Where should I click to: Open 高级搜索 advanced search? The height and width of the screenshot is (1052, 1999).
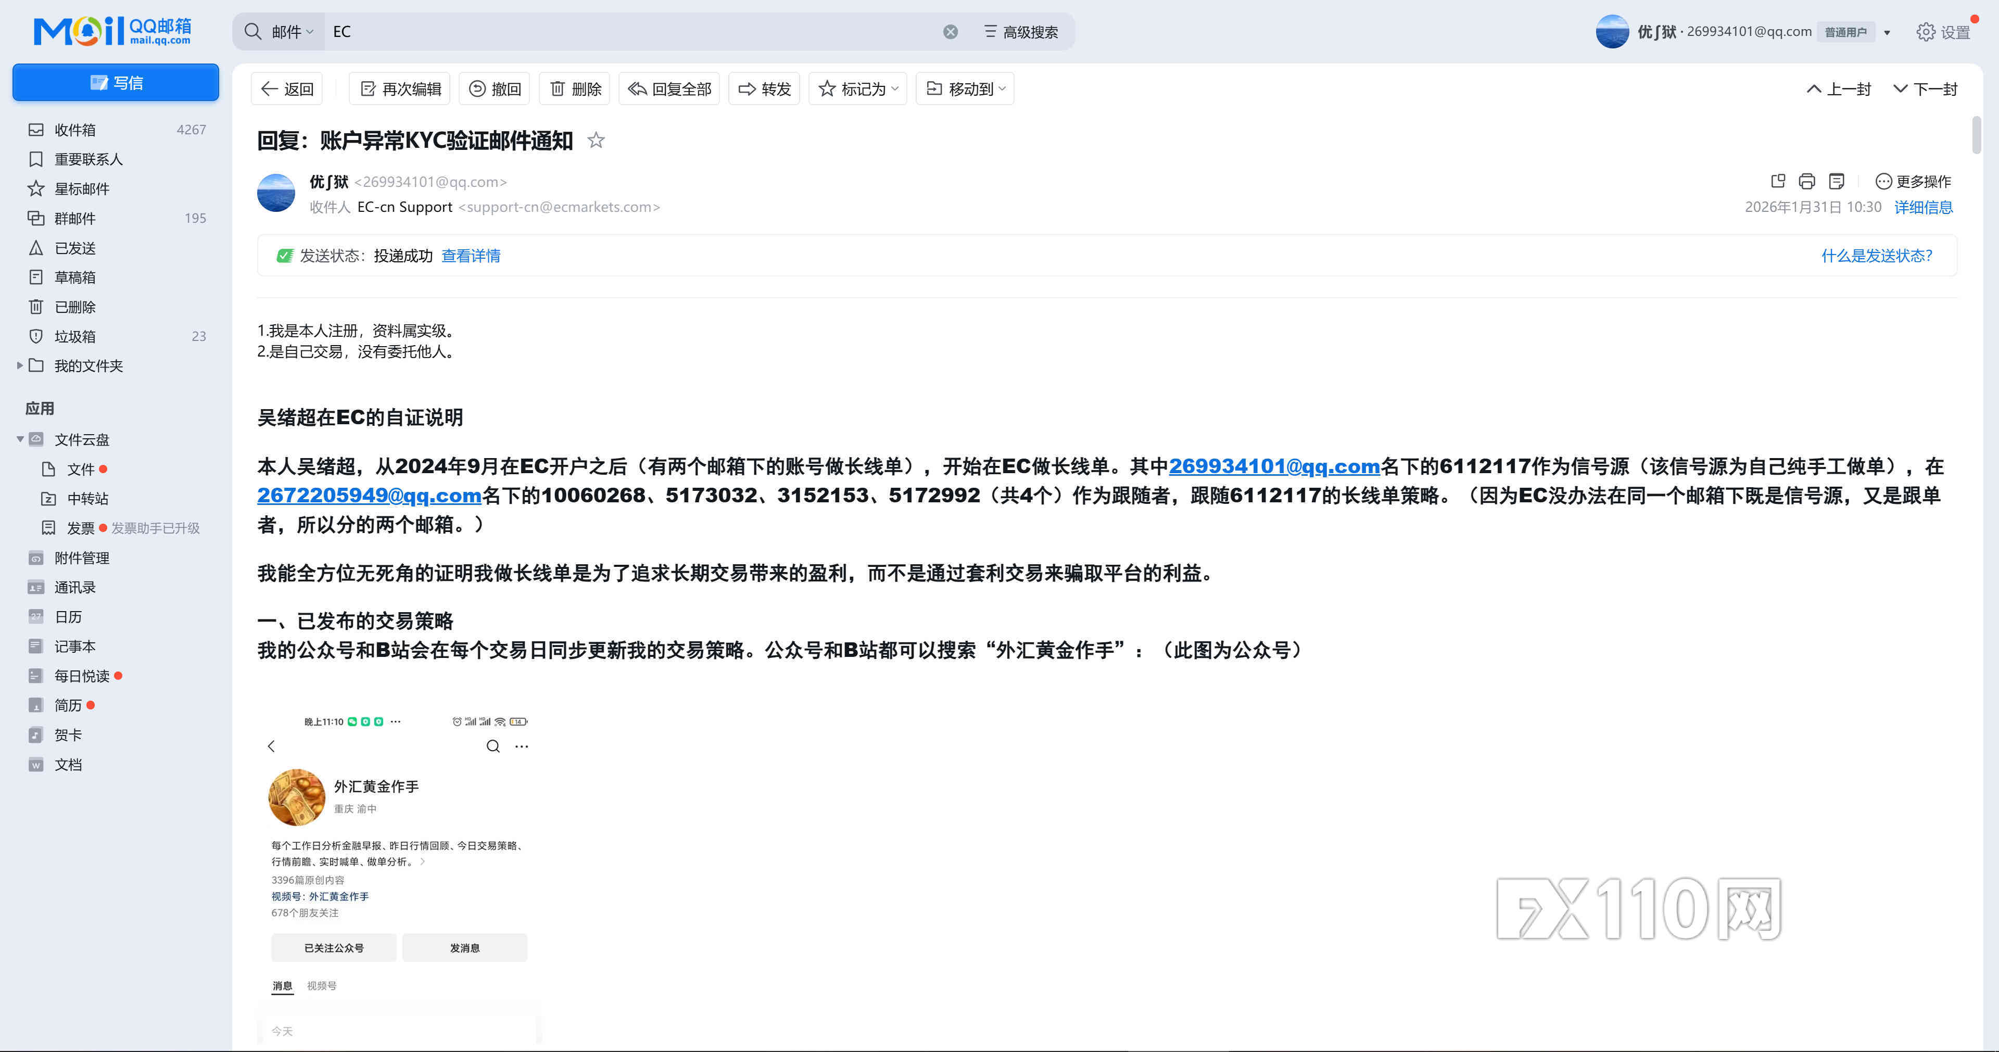[1021, 32]
